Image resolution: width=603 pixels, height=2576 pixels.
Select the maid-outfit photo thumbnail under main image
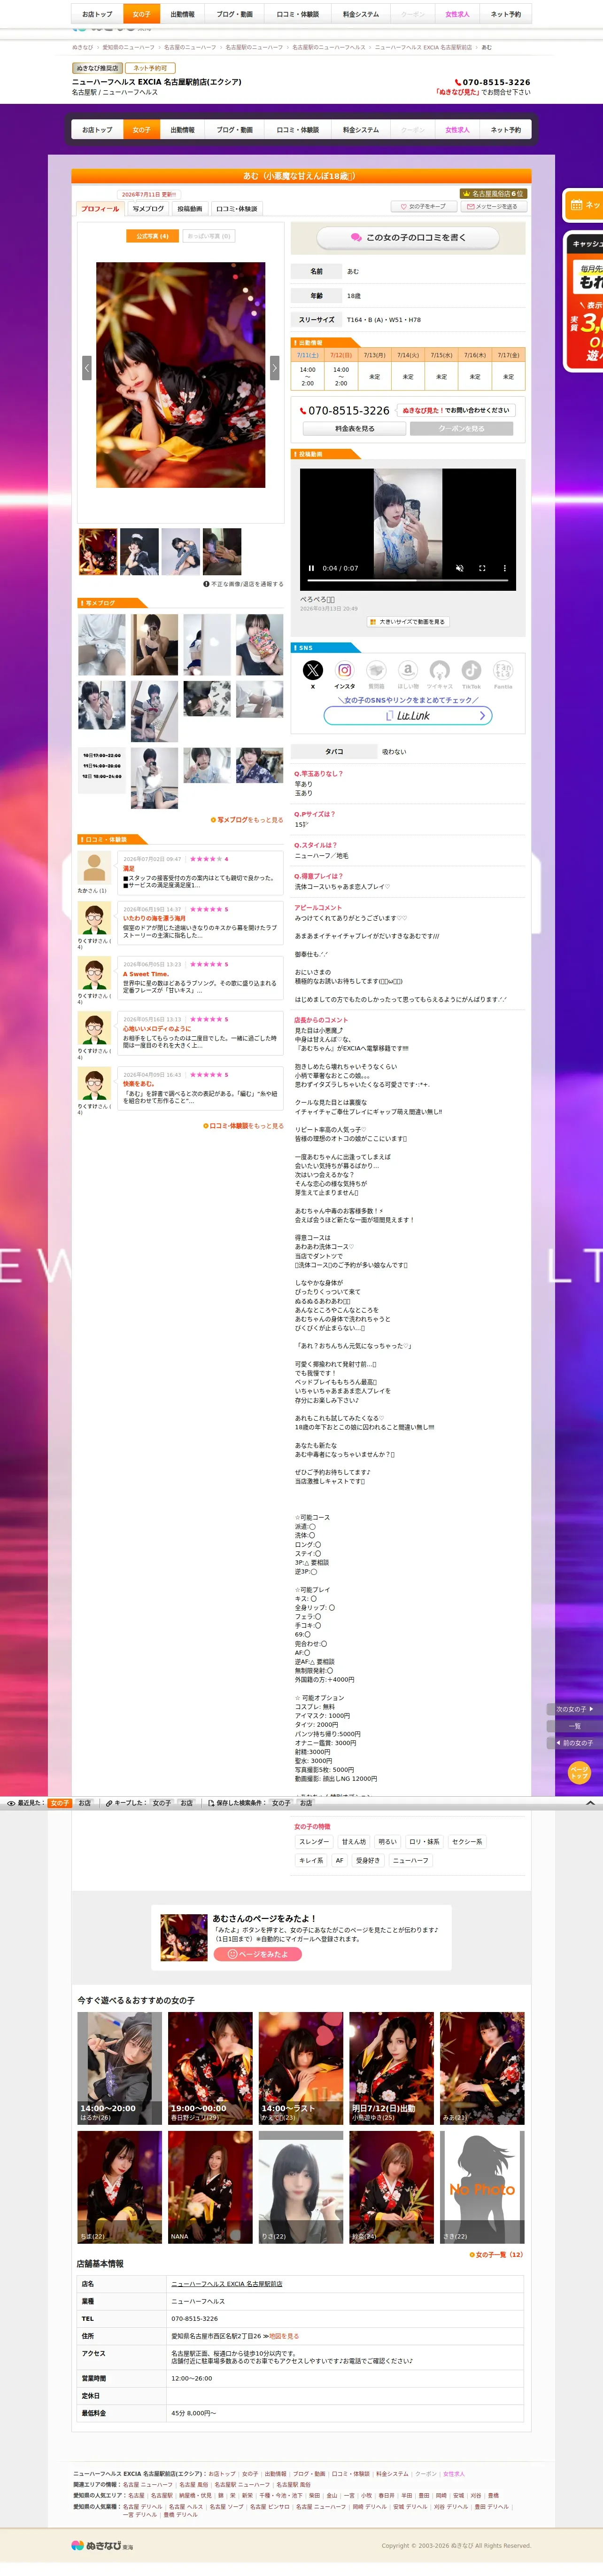point(139,552)
